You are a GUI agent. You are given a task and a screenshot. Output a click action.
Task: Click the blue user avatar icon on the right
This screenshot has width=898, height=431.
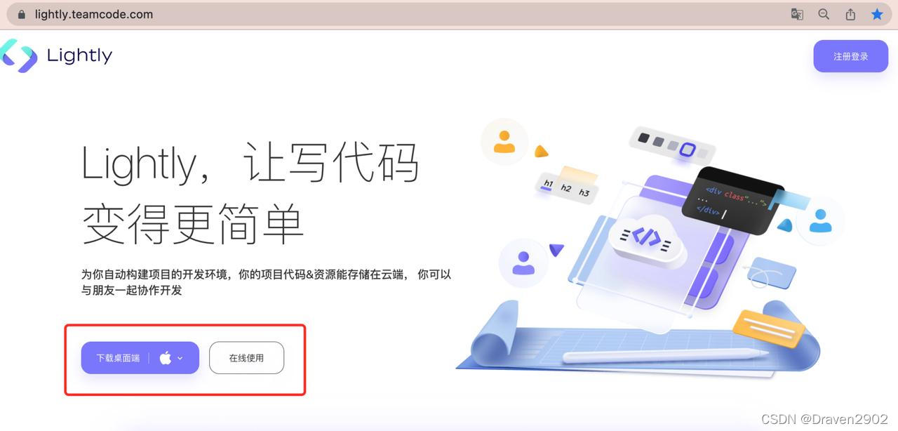tap(820, 221)
